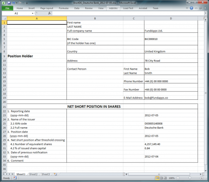
Task: Insert a new worksheet icon
Action: click(55, 174)
